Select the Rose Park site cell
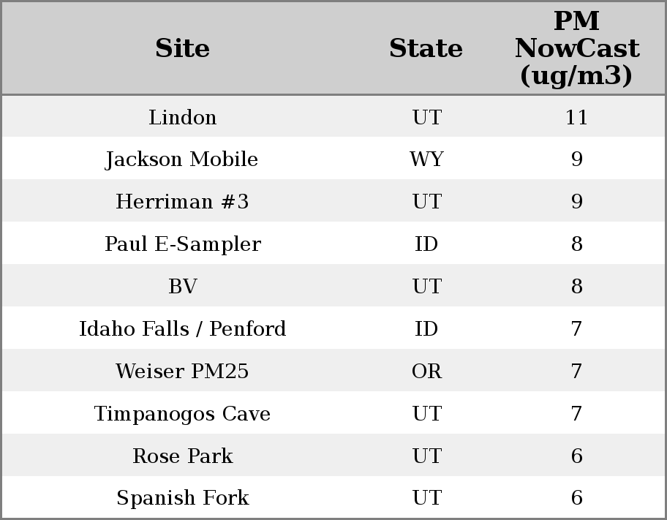Viewport: 667px width, 520px height. coord(182,456)
